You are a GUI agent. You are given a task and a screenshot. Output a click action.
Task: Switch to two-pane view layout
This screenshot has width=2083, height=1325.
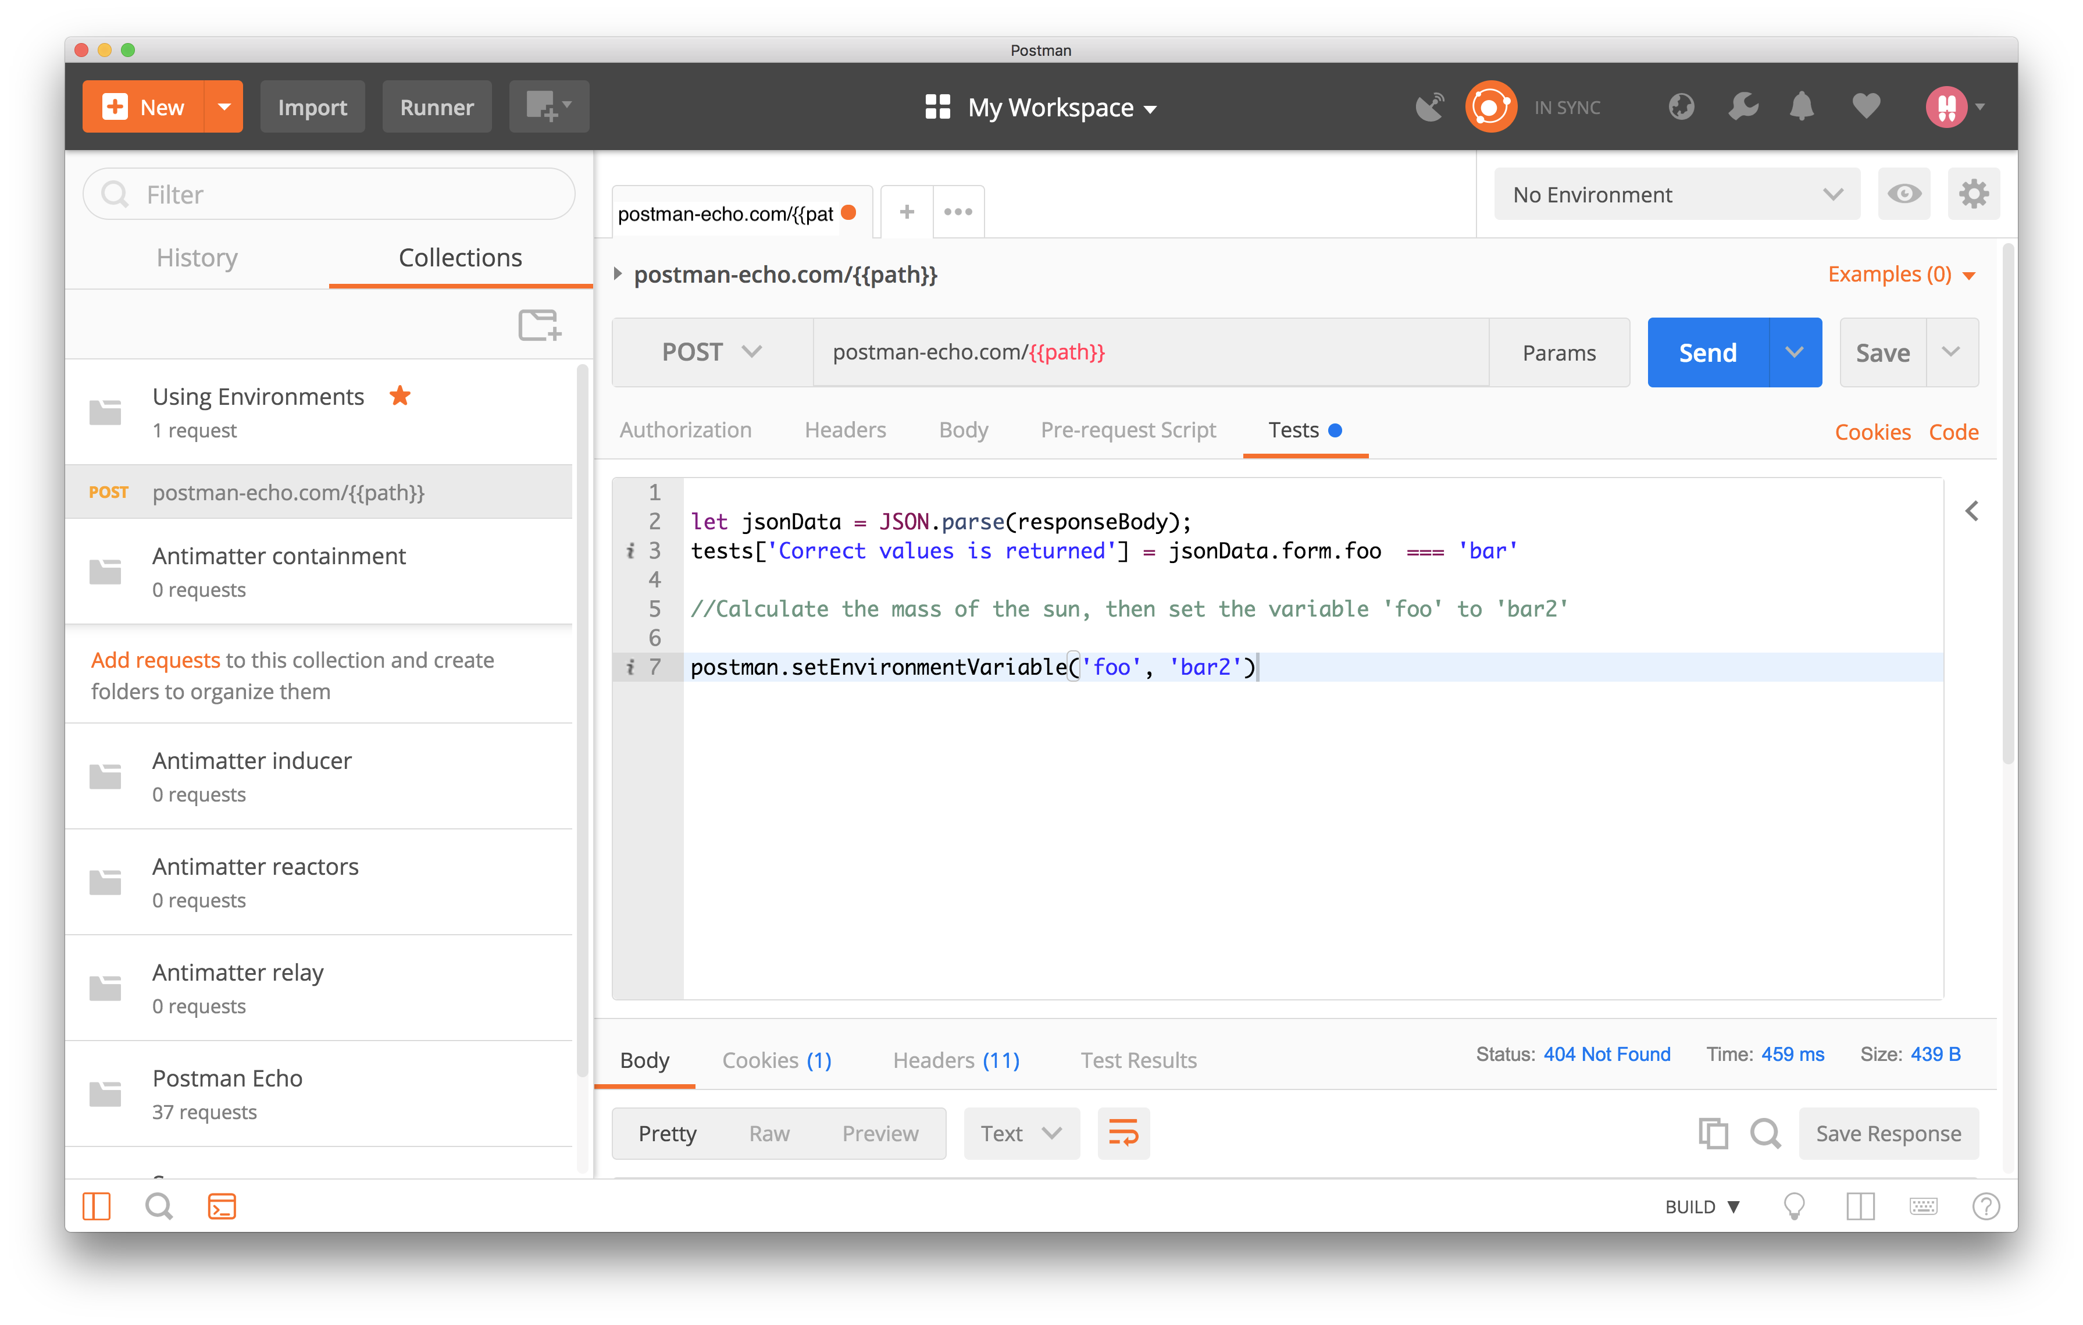(1861, 1206)
